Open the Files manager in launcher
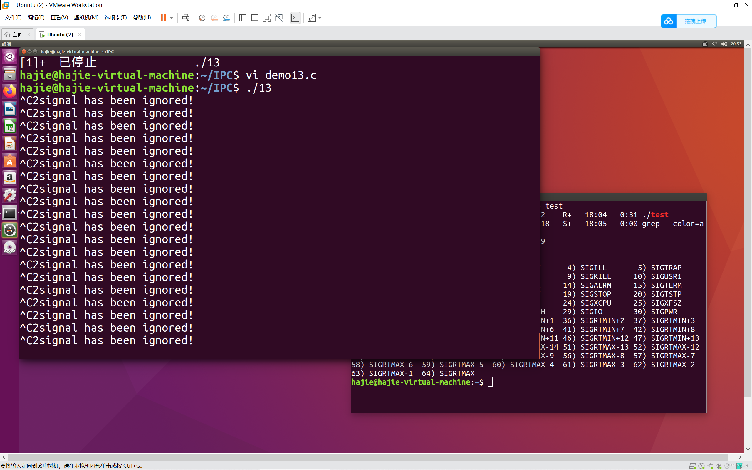 [10, 74]
